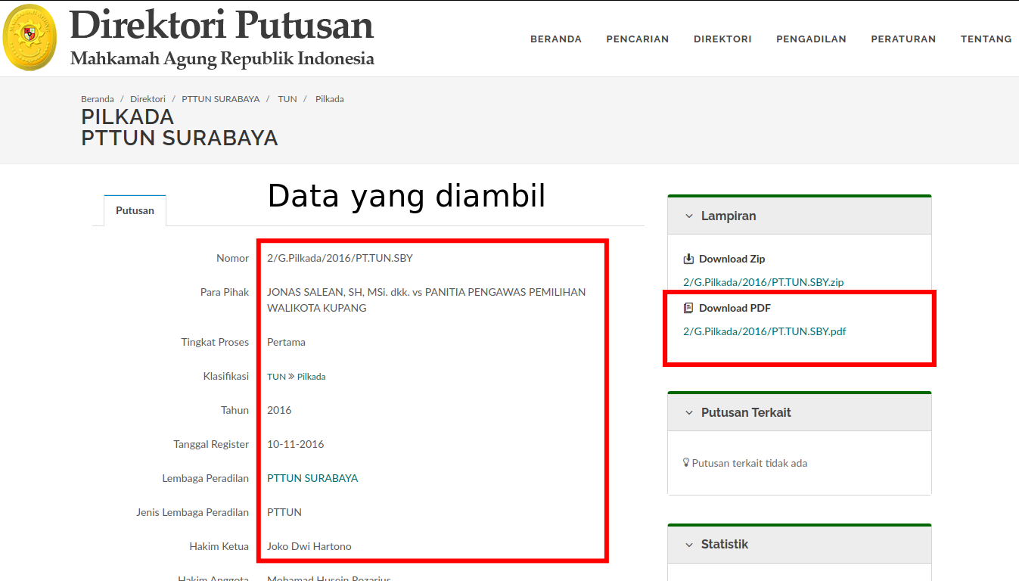Click the Download Zip label
The height and width of the screenshot is (581, 1019).
732,259
